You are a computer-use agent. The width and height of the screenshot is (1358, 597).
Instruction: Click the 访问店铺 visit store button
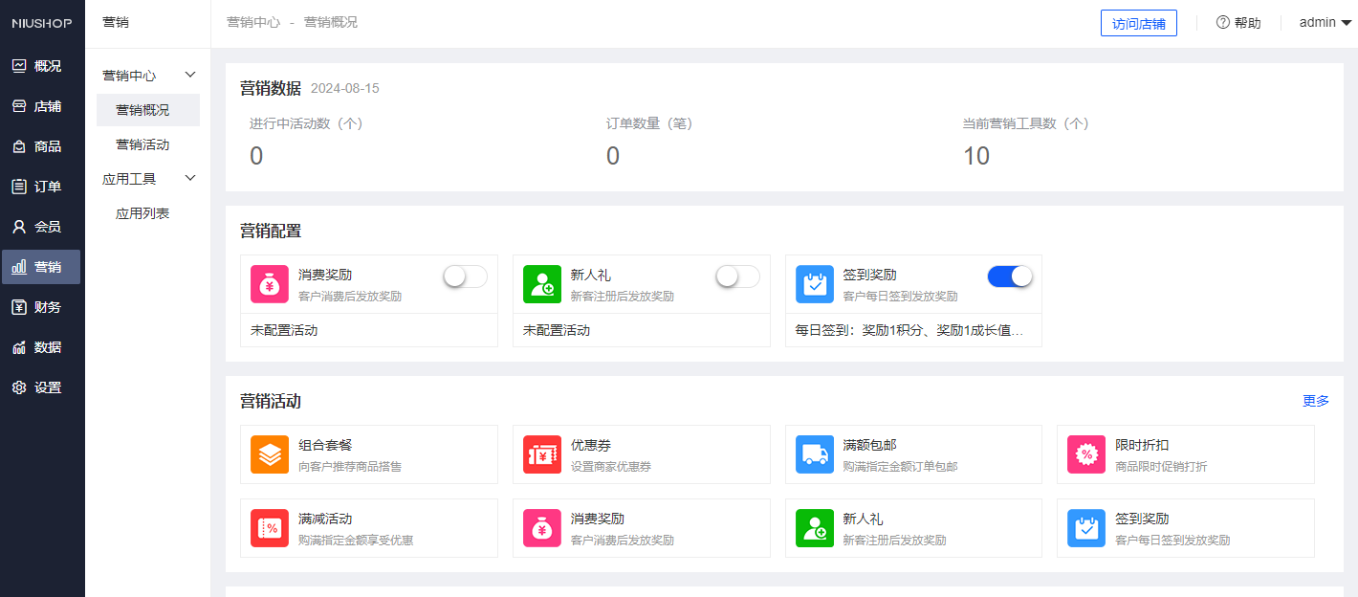pos(1138,22)
